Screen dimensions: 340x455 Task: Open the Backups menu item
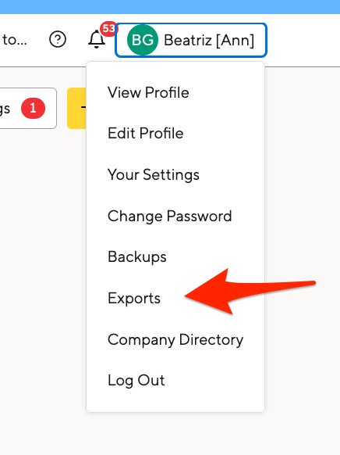[x=137, y=257]
